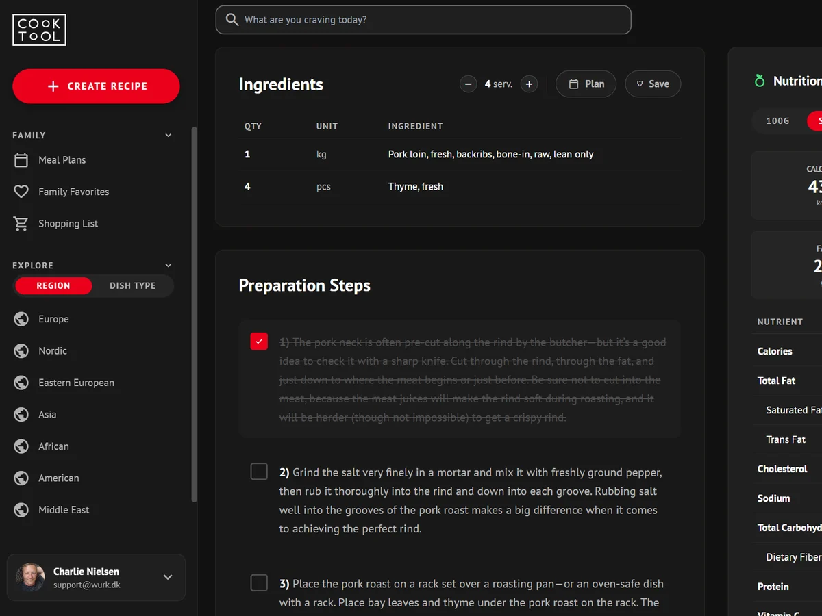Expand Charlie Nielsen account menu chevron
The image size is (822, 616).
[168, 578]
